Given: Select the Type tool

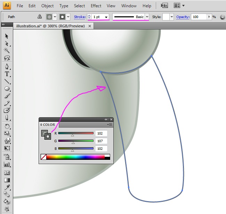Looking at the screenshot, I should click(7, 74).
